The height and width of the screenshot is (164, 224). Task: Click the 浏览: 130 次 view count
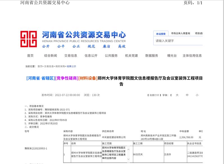tap(92, 95)
